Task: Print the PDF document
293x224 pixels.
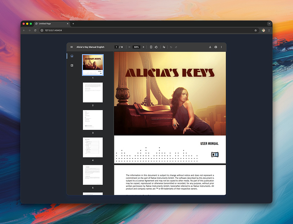Action: (215, 47)
